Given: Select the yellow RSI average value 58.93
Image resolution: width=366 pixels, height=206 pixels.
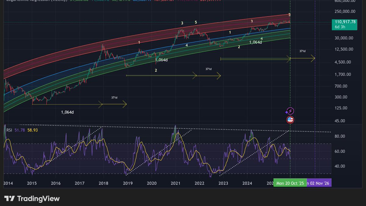Looking at the screenshot, I should click(x=32, y=130).
